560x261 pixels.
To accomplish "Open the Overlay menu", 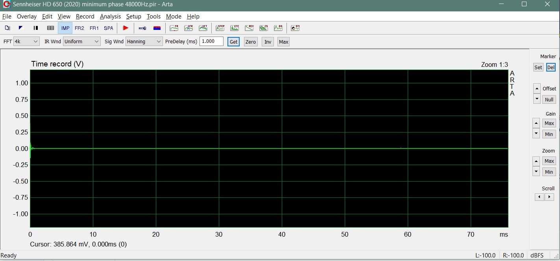I will tap(27, 17).
